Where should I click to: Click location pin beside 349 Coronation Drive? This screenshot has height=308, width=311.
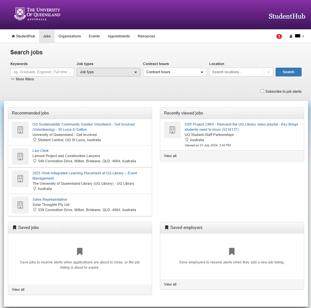click(x=35, y=161)
